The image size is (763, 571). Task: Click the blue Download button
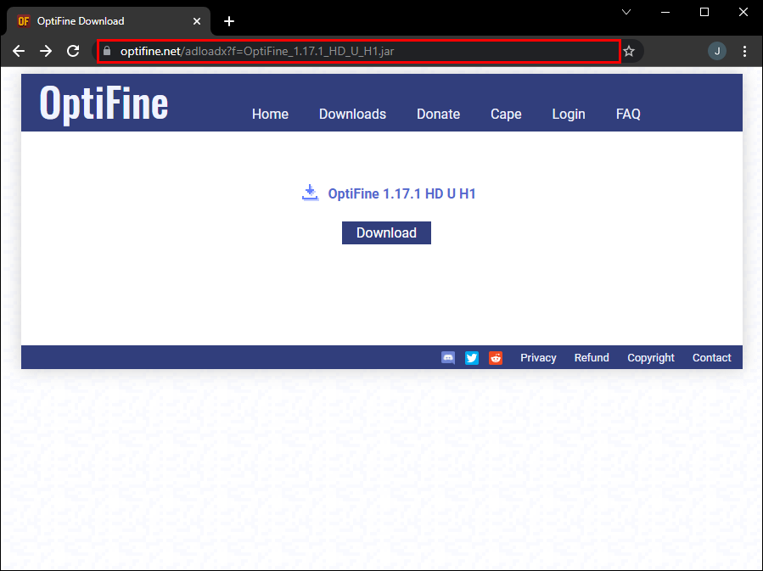[386, 233]
